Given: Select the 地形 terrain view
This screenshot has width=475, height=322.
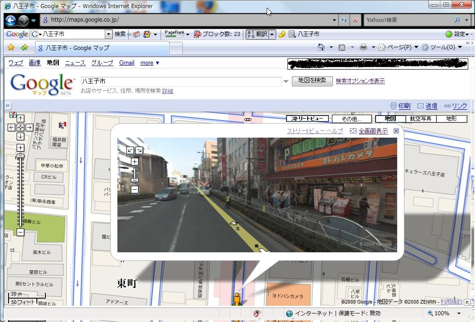Looking at the screenshot, I should coord(451,118).
